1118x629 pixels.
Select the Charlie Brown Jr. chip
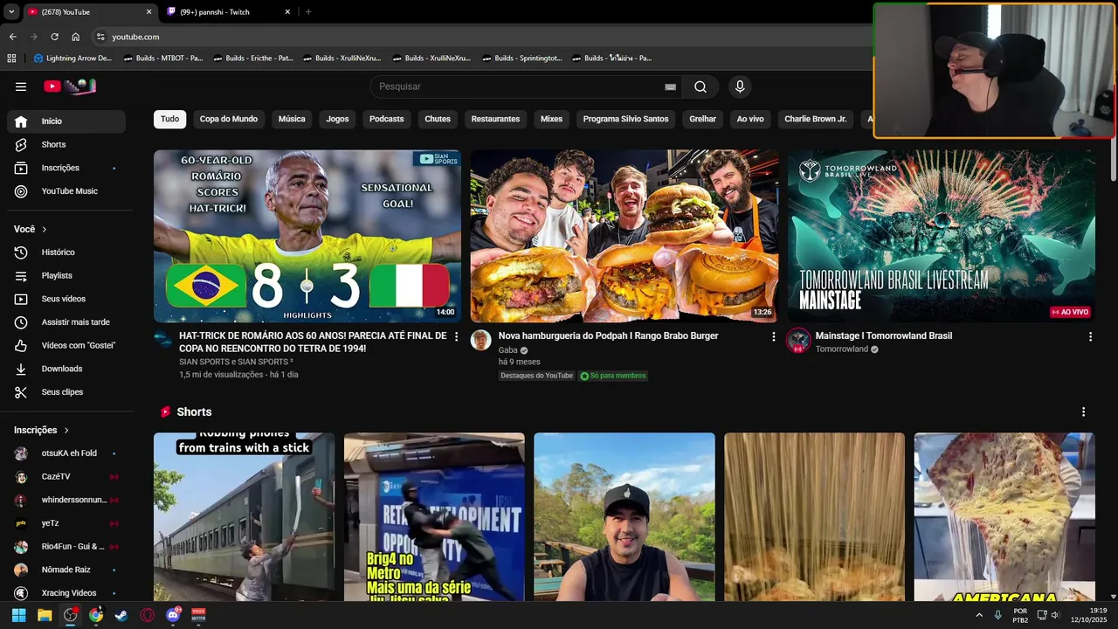coord(816,119)
